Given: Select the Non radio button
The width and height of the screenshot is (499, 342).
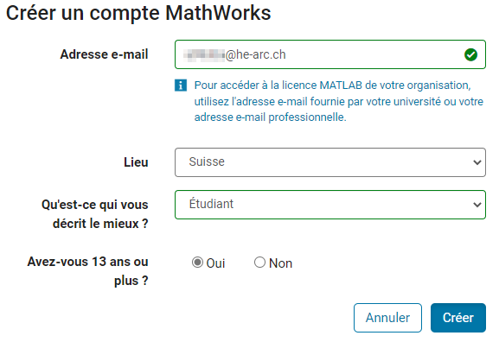Looking at the screenshot, I should [259, 263].
